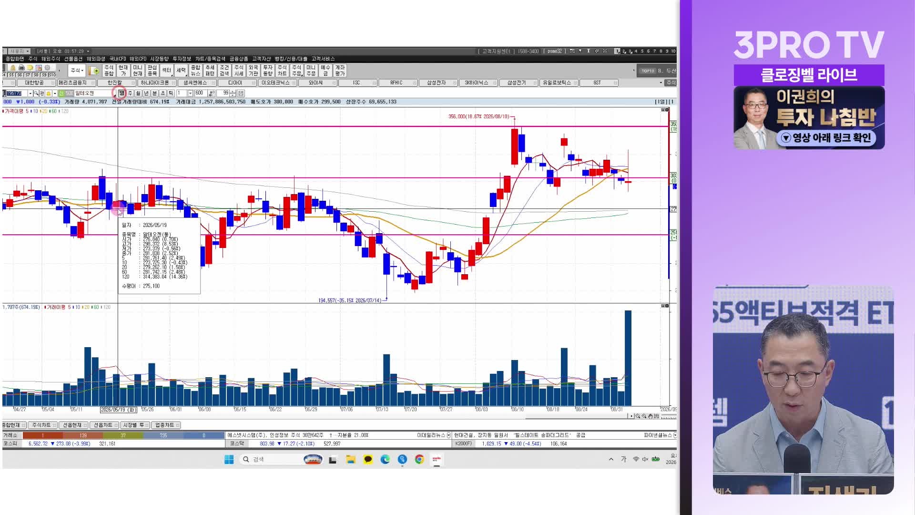Open the 주식 dropdown in toolbar
The image size is (915, 515).
pos(77,71)
